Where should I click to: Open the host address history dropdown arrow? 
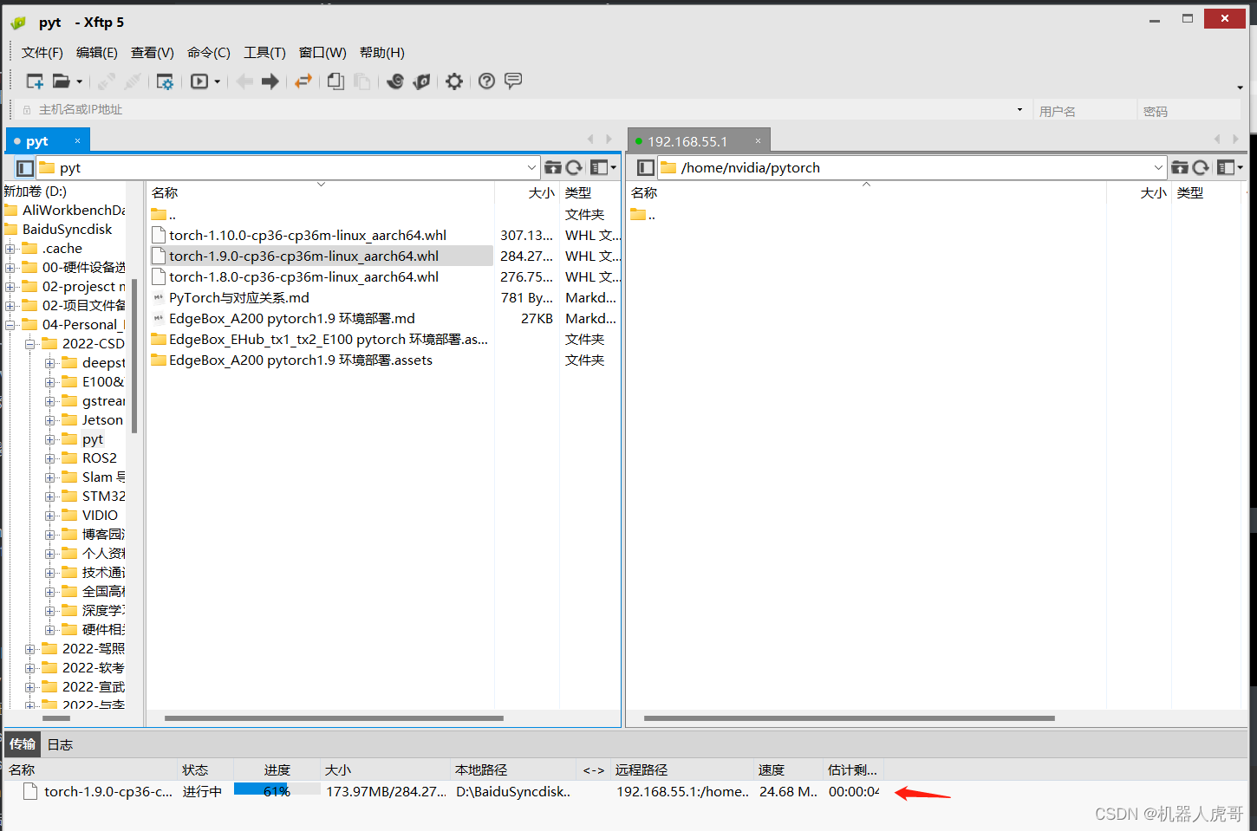(x=1019, y=109)
